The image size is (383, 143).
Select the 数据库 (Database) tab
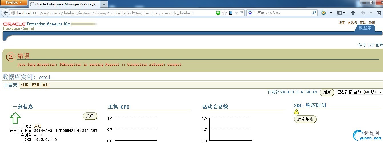point(365,28)
